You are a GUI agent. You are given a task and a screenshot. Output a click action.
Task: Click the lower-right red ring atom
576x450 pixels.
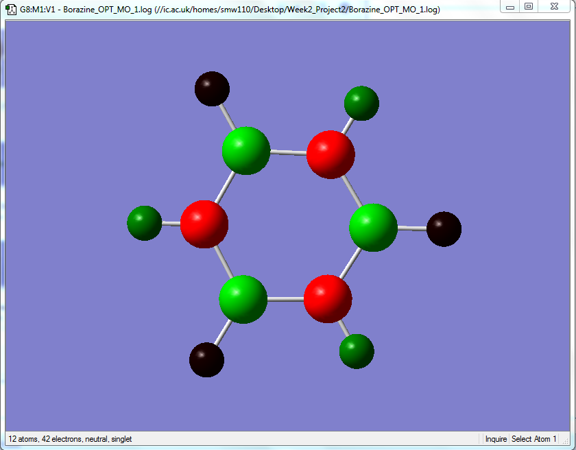pos(328,298)
